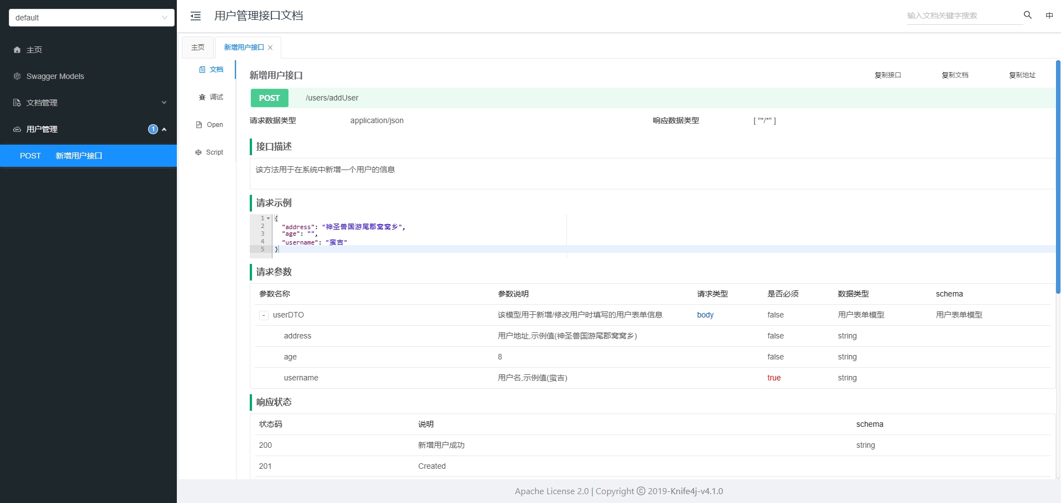Click the badge showing 1 on 用户管理
1061x503 pixels.
click(153, 129)
